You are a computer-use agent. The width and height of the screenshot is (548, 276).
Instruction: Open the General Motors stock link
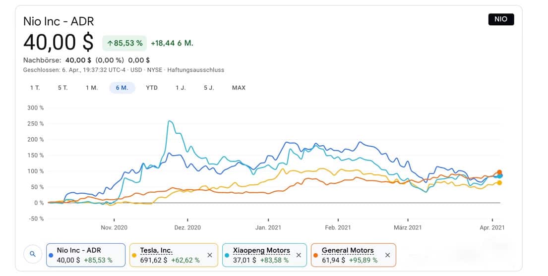[x=348, y=251]
